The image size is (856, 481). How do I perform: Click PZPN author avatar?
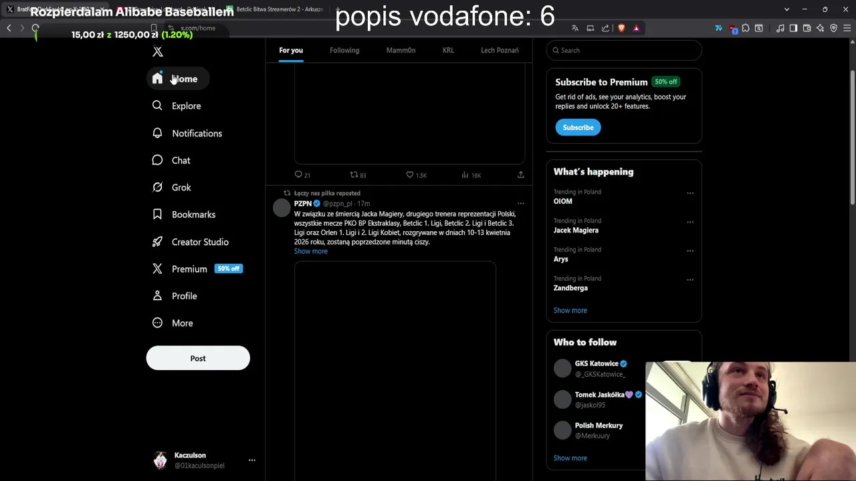point(282,208)
